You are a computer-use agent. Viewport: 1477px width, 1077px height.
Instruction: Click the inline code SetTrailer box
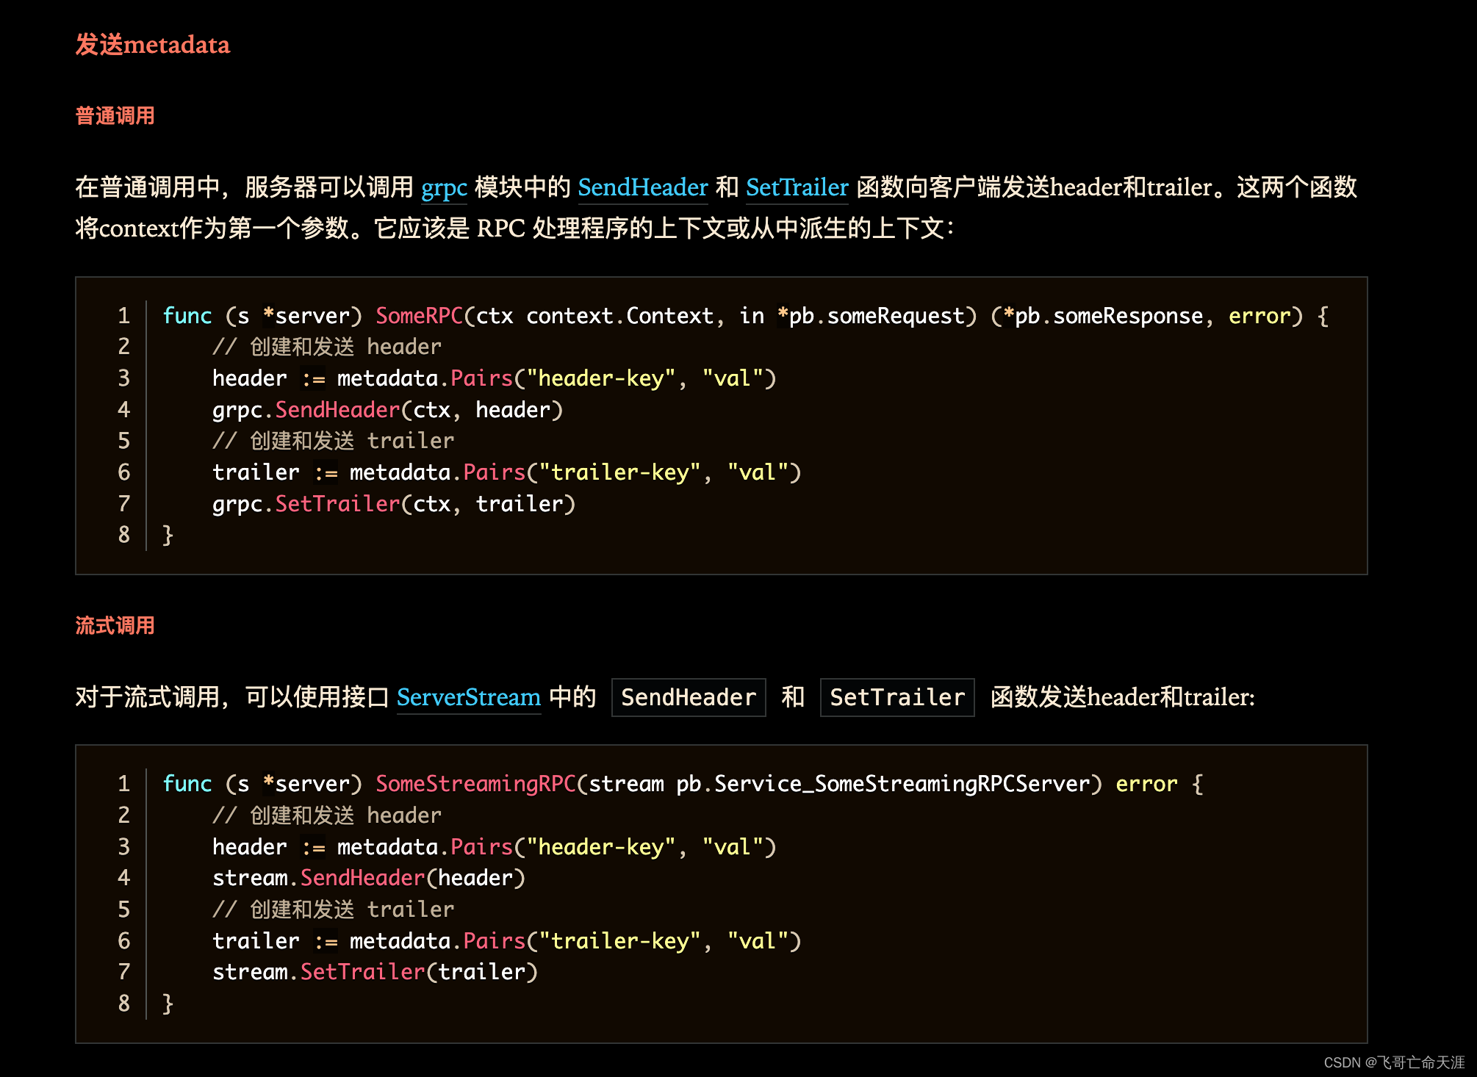897,697
